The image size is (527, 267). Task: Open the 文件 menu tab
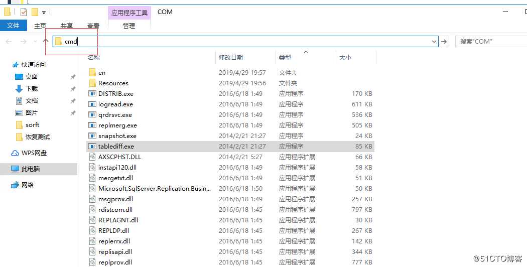pyautogui.click(x=14, y=26)
